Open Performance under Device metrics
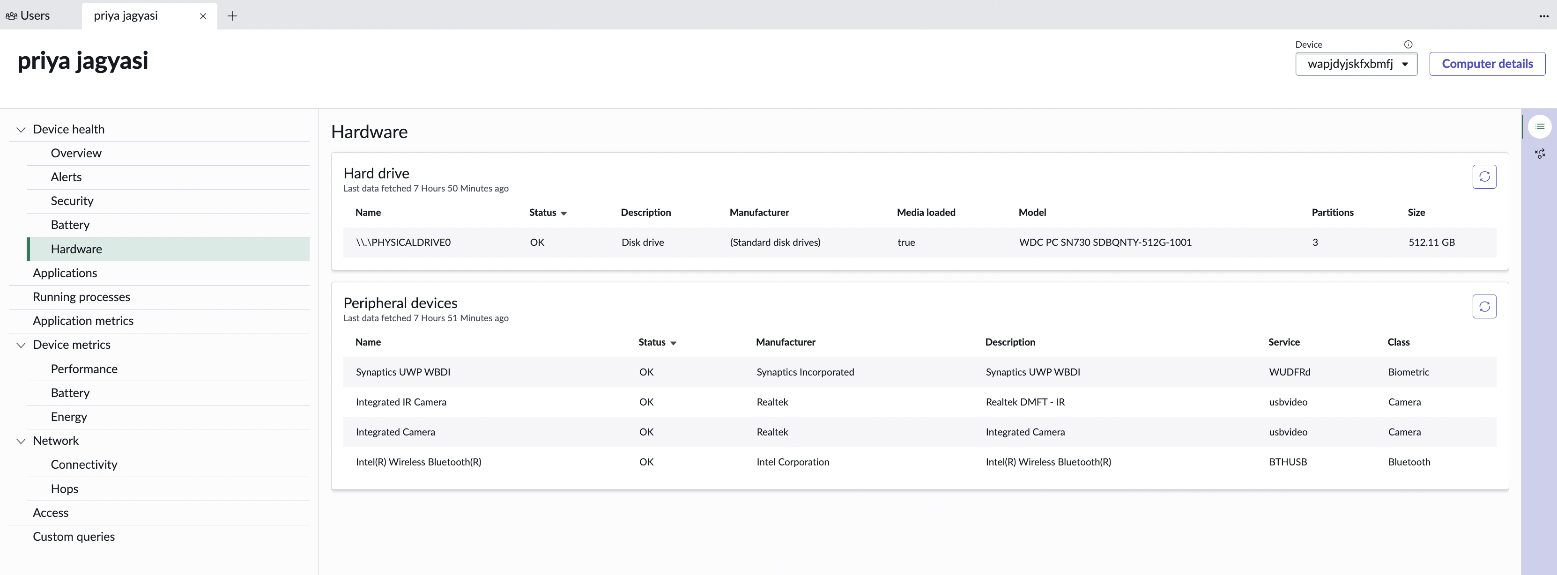Image resolution: width=1557 pixels, height=575 pixels. tap(168, 369)
